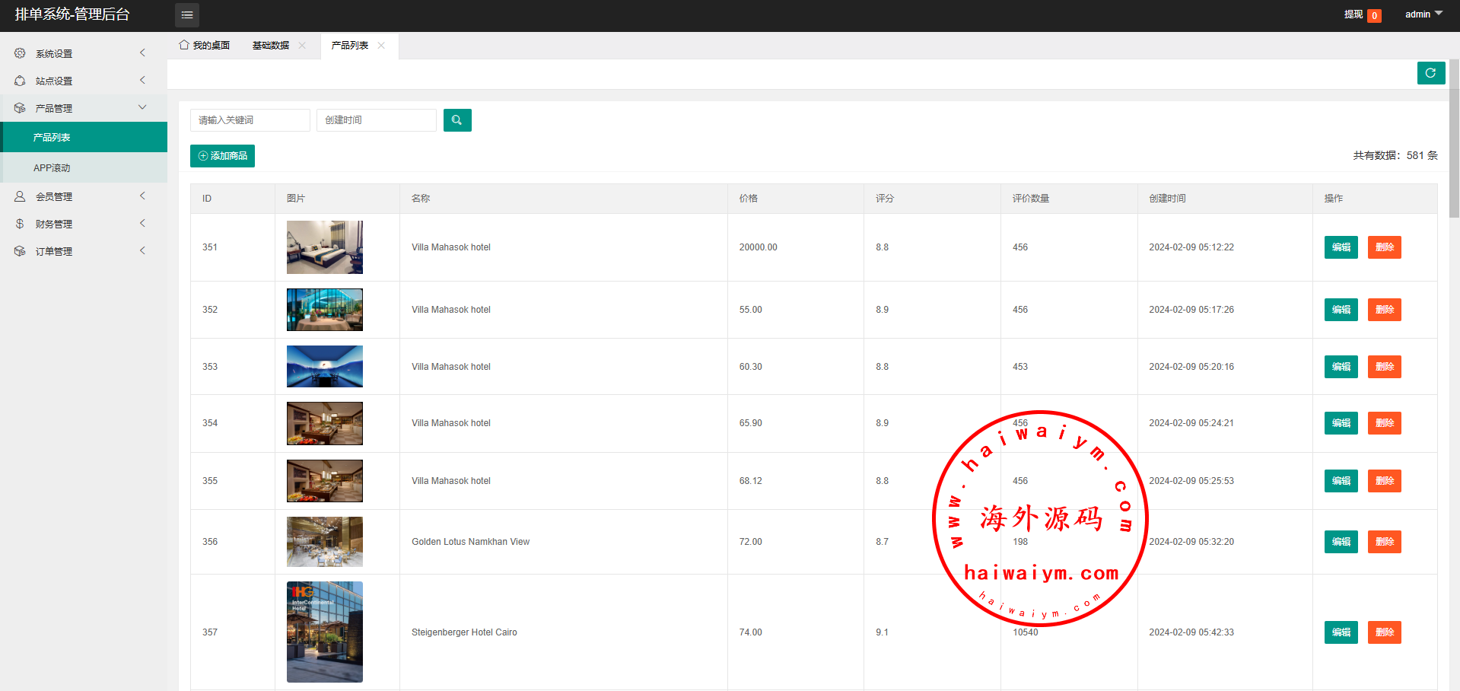Click the magnifier search icon button
The height and width of the screenshot is (691, 1460).
click(x=457, y=120)
